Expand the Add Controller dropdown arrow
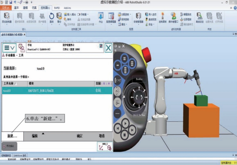237x165 pixels. tap(7, 25)
